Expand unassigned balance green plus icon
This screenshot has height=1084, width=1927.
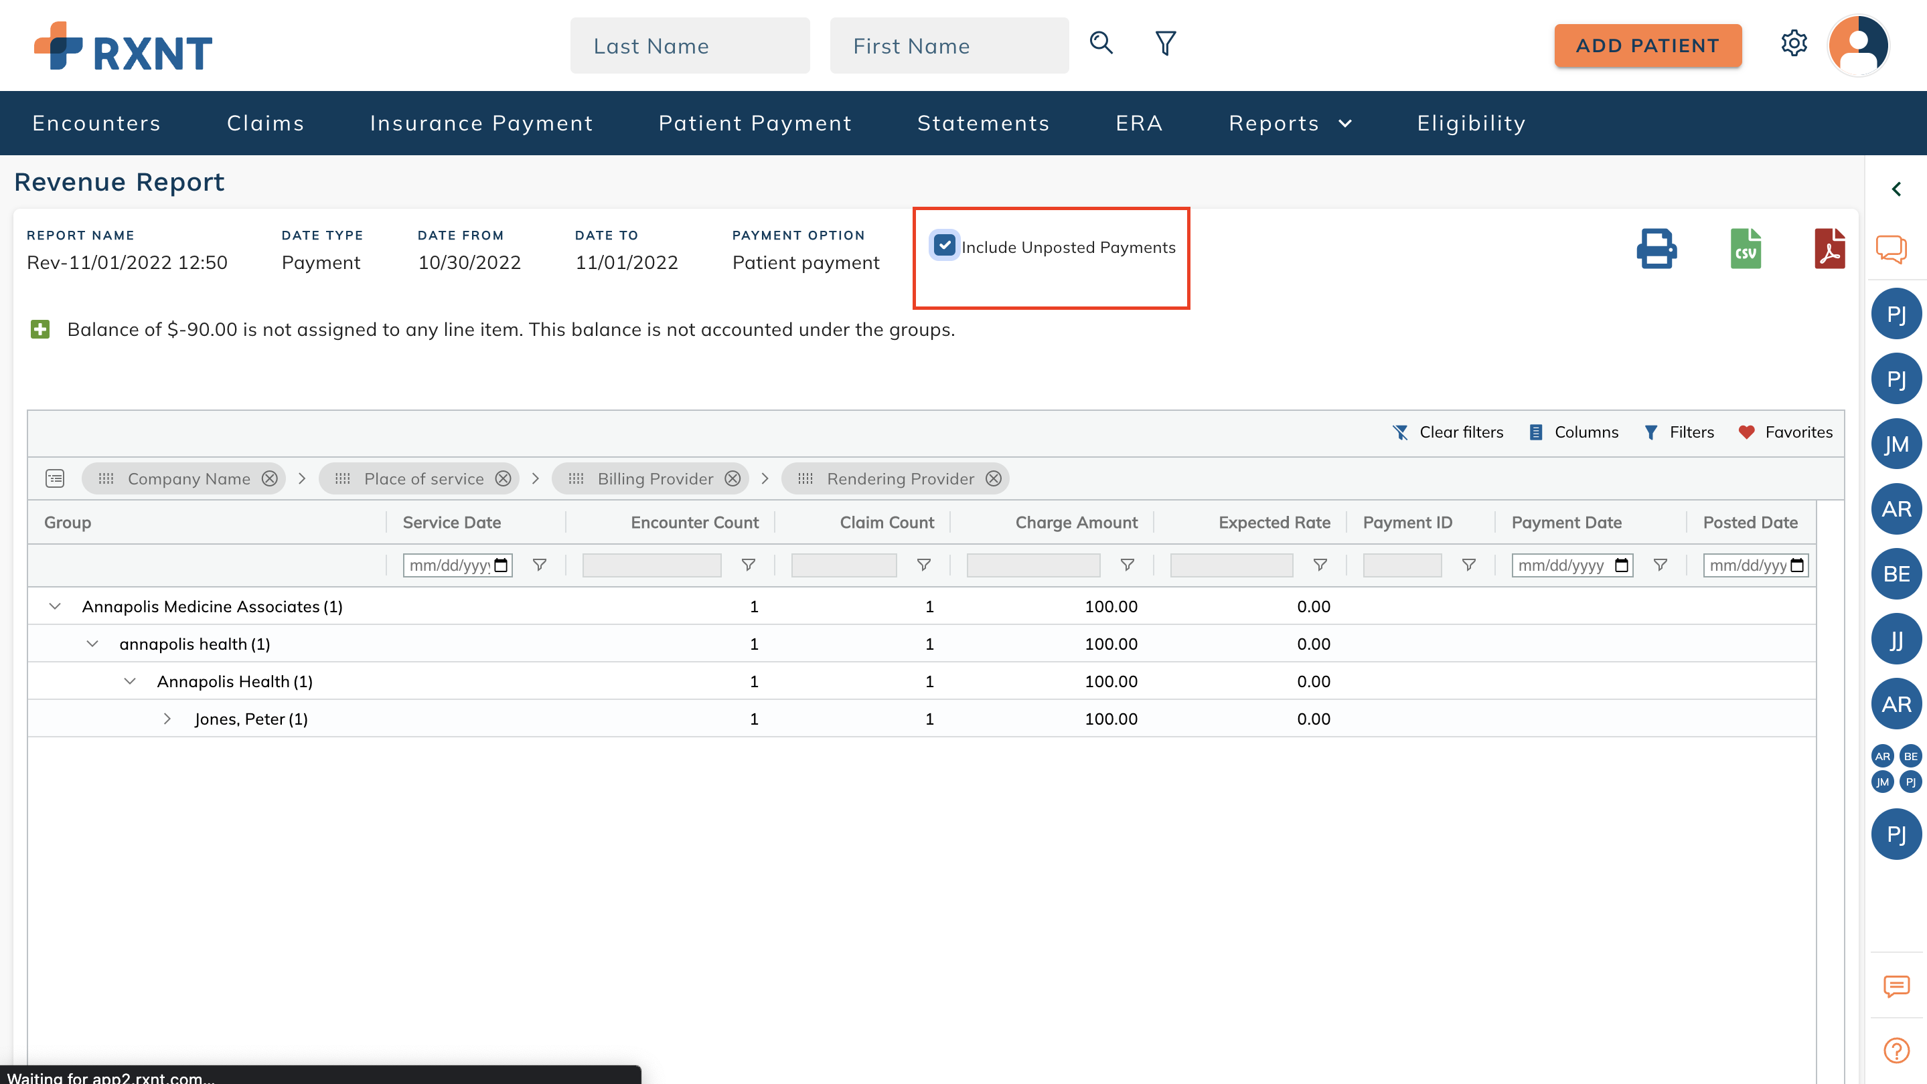(x=40, y=330)
